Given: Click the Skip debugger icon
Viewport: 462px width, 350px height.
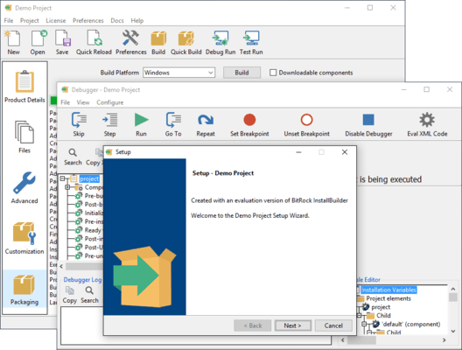Looking at the screenshot, I should click(79, 120).
